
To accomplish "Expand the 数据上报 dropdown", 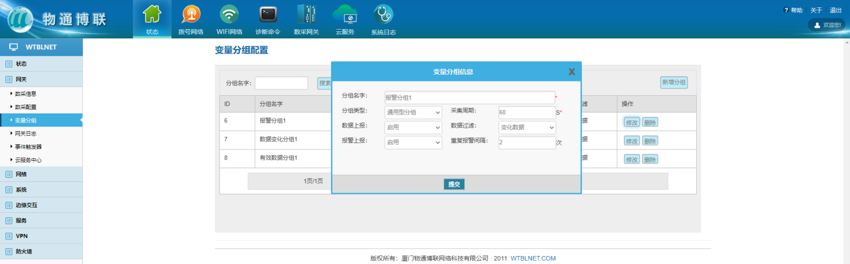I will coord(413,127).
